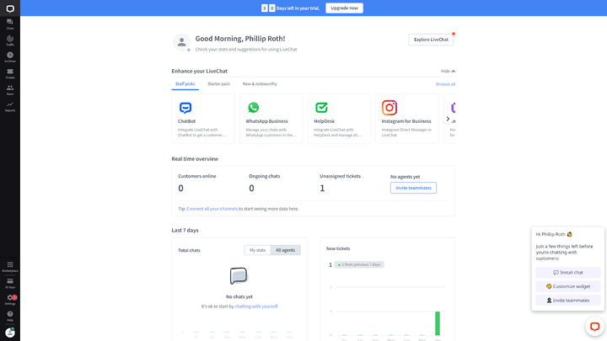The width and height of the screenshot is (607, 341).
Task: Click the Upgrade now button
Action: (x=344, y=8)
